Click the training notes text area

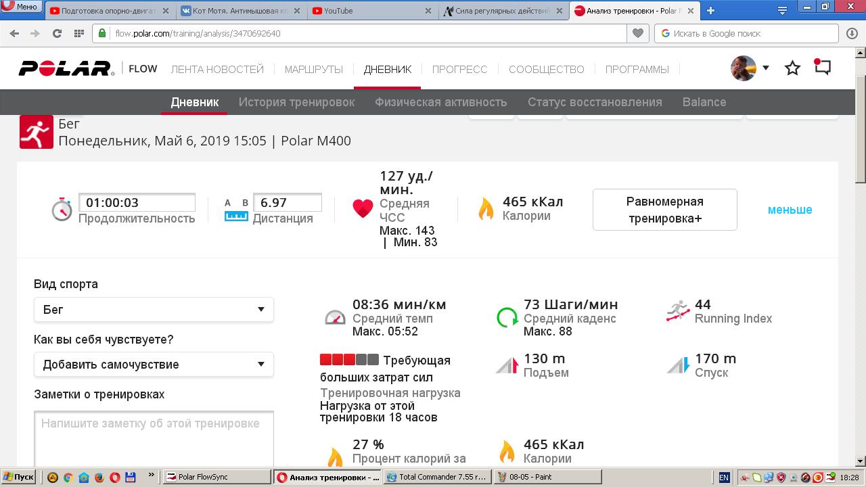154,438
